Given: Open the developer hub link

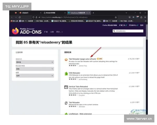Looking at the screenshot, I should 133,25.
